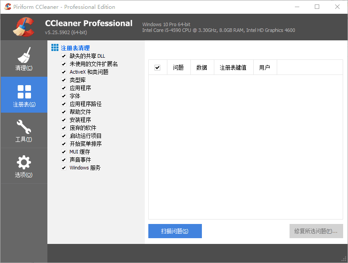
Task: Select the 注册表 registry grid icon
Action: [x=24, y=94]
